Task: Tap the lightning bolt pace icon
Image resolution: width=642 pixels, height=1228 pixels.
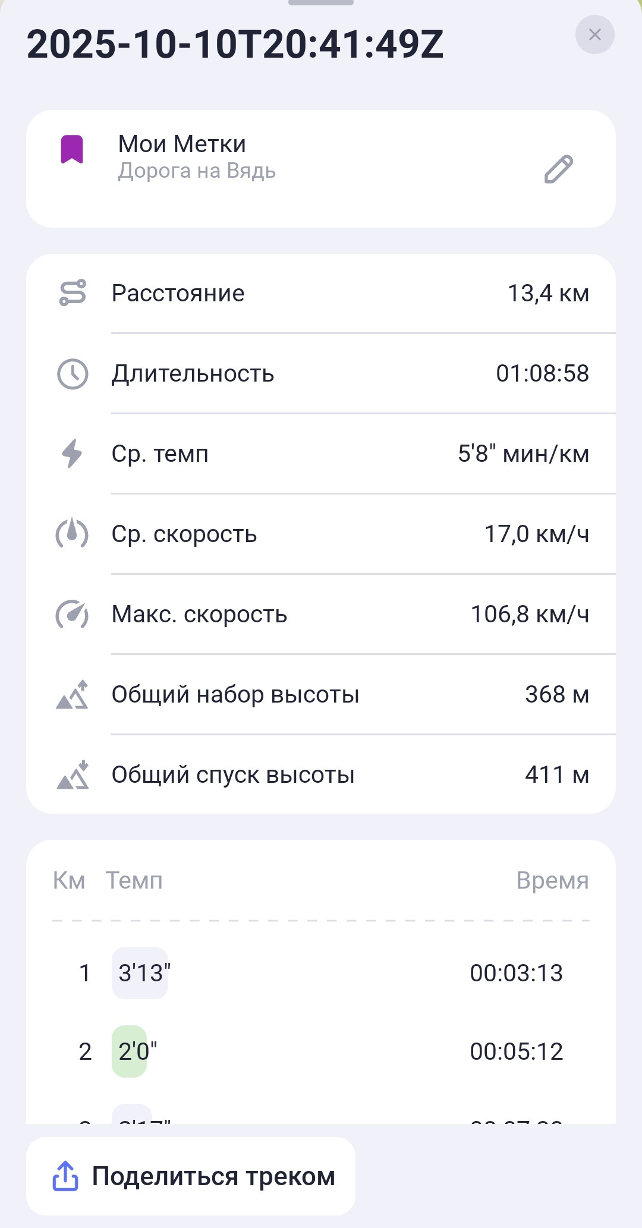Action: 72,454
